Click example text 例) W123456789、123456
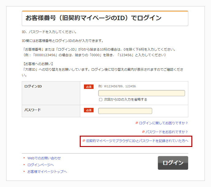The height and width of the screenshot is (187, 211). [117, 86]
